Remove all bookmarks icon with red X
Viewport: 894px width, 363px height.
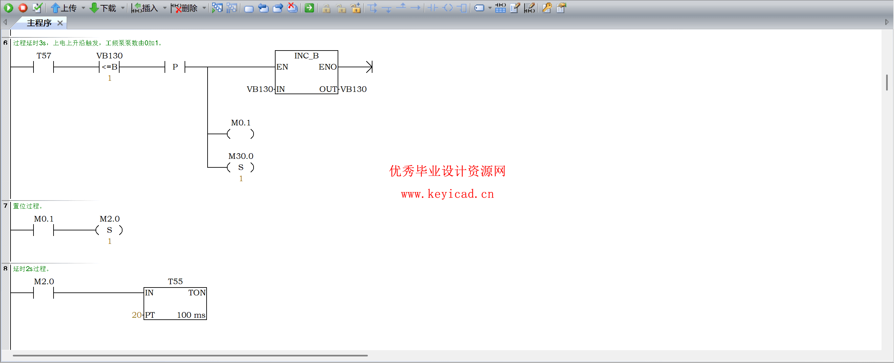[293, 8]
